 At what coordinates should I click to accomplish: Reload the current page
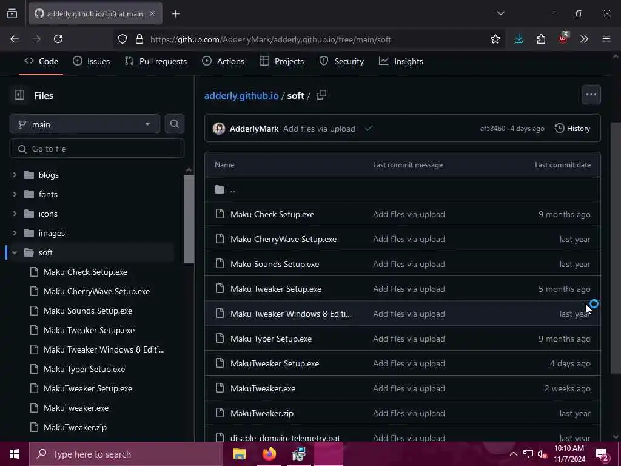58,39
